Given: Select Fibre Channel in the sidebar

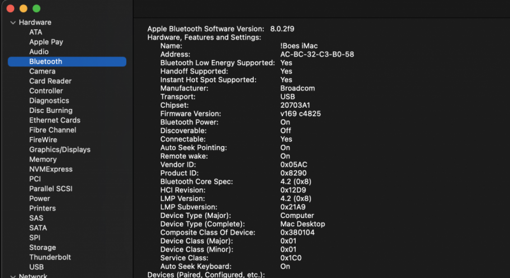Looking at the screenshot, I should click(x=53, y=130).
